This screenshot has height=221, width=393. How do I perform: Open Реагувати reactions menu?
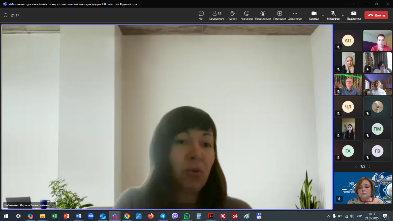click(247, 15)
